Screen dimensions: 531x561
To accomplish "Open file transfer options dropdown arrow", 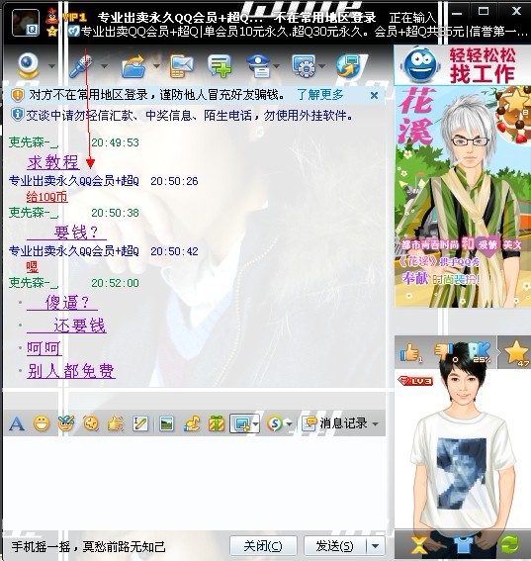I will coord(156,66).
